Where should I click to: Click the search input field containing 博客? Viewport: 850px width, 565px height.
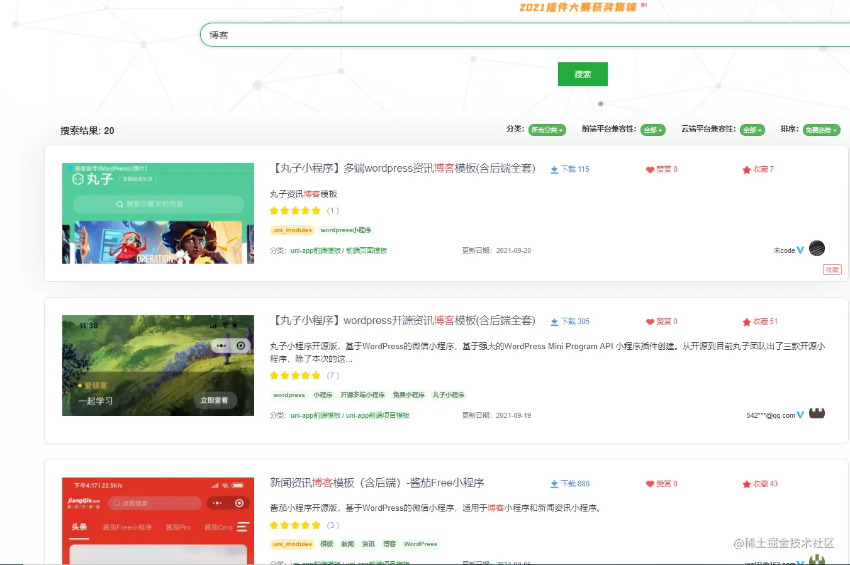525,35
